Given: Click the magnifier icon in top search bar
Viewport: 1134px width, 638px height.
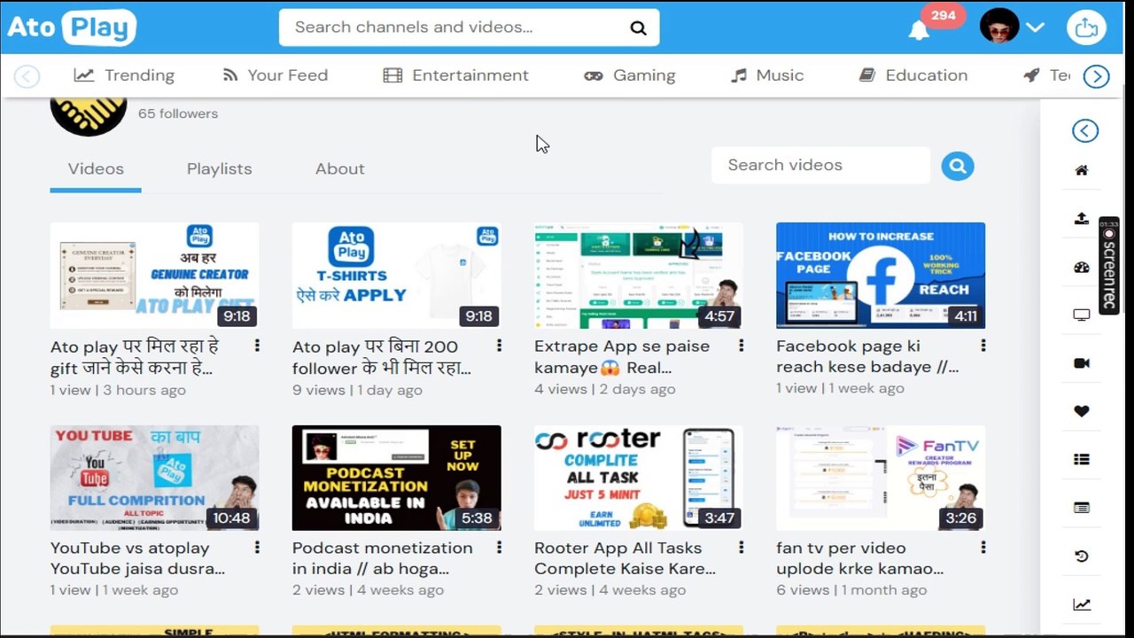Looking at the screenshot, I should click(x=638, y=27).
